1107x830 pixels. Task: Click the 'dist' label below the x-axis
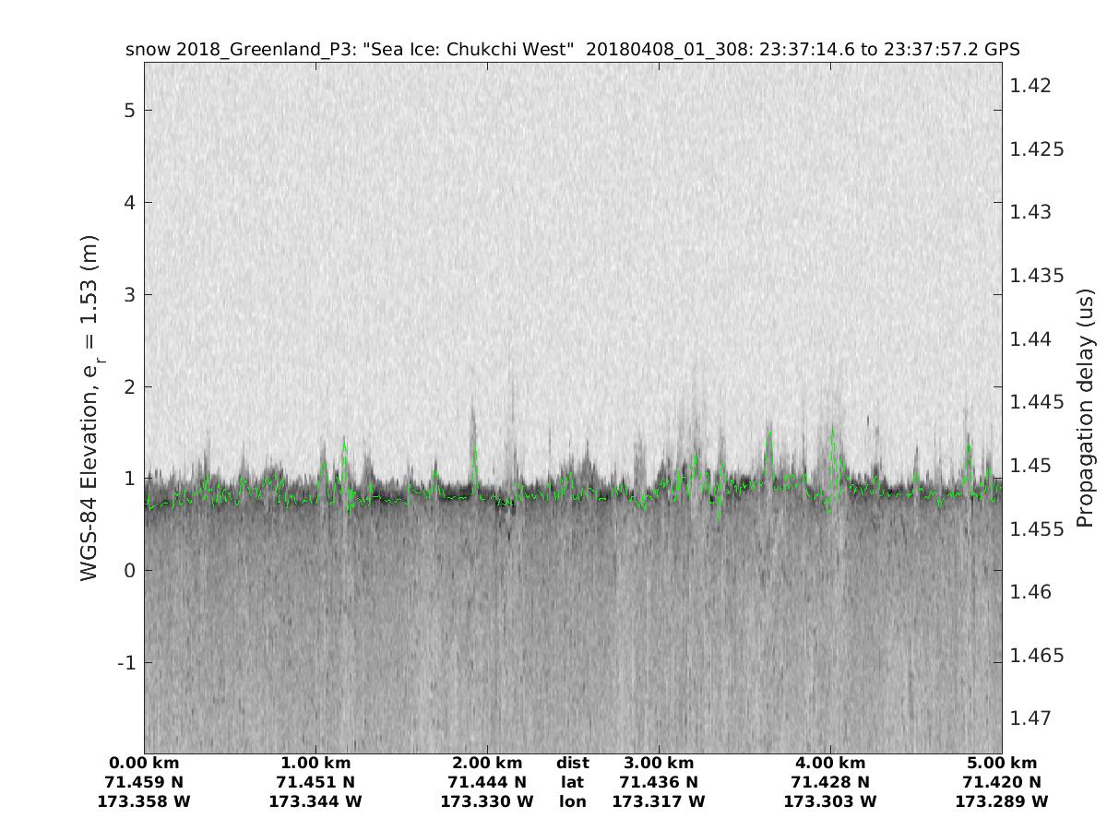tap(573, 763)
